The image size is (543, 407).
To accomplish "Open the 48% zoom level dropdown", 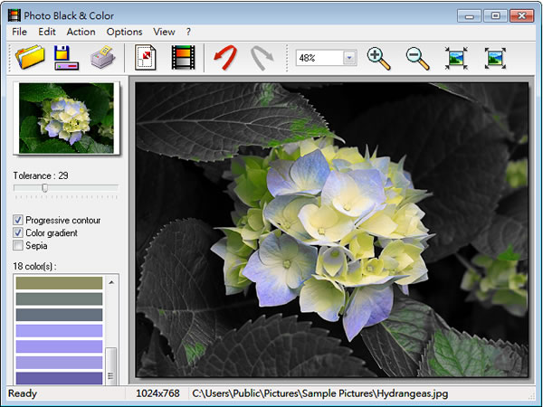I will coord(349,58).
